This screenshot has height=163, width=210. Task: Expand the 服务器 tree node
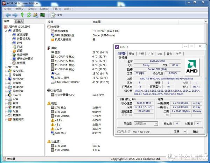(x=6, y=75)
